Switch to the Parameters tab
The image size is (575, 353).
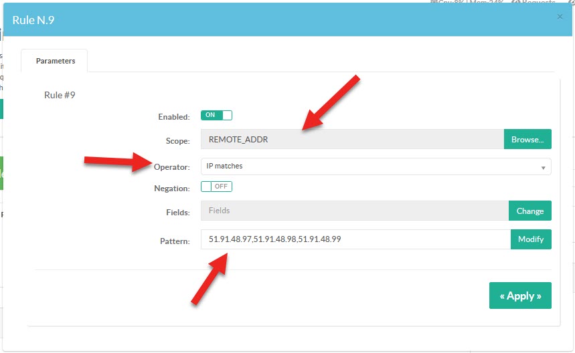(56, 61)
